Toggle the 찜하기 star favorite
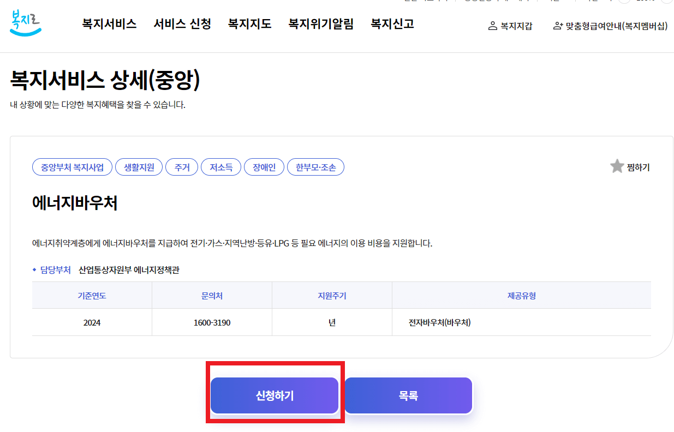The width and height of the screenshot is (674, 432). pos(617,167)
